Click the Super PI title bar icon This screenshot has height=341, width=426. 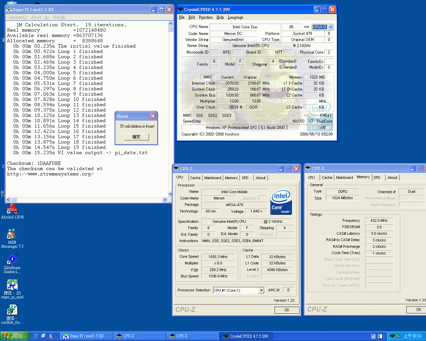pos(9,9)
